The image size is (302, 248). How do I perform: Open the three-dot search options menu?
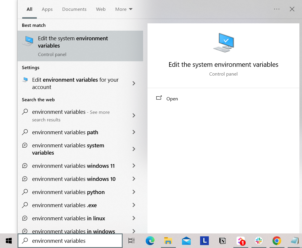coord(277,9)
